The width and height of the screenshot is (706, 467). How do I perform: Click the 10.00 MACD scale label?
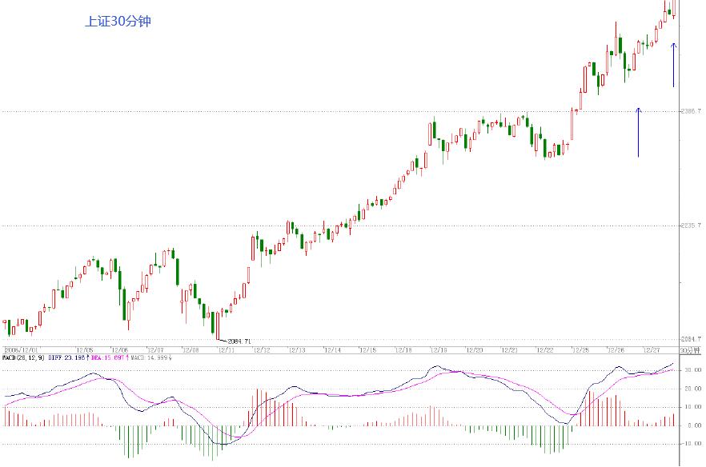click(693, 407)
